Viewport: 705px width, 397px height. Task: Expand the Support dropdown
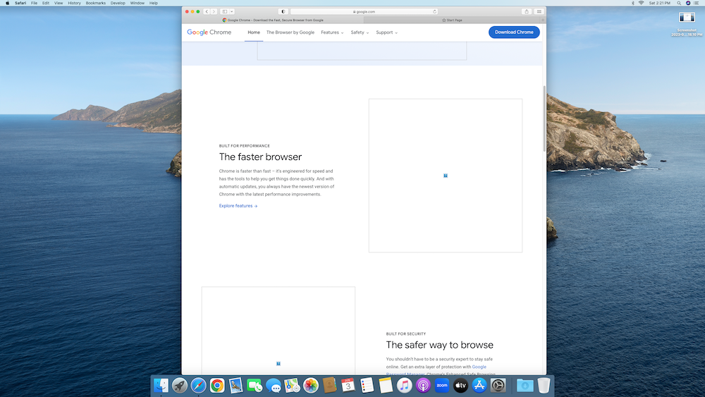tap(386, 32)
